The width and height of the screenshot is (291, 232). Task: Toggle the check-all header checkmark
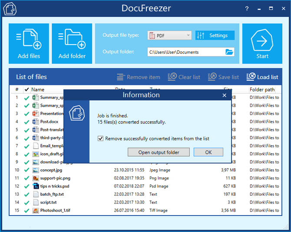click(27, 89)
